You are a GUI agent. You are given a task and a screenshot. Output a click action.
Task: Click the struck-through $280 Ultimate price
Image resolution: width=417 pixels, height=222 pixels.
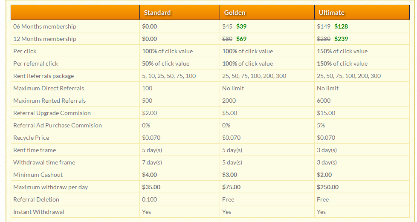pos(324,39)
